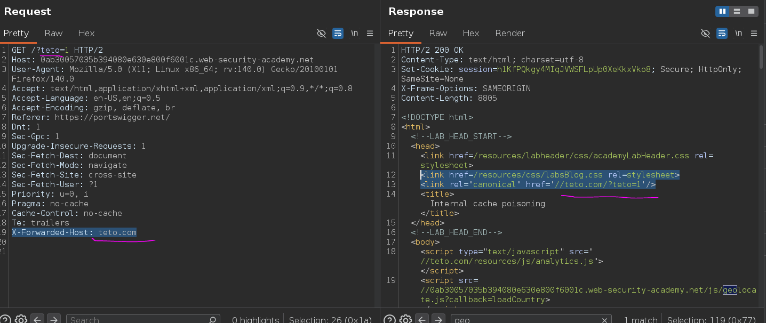Select top-bottom split layout icon
This screenshot has height=323, width=766.
(737, 11)
